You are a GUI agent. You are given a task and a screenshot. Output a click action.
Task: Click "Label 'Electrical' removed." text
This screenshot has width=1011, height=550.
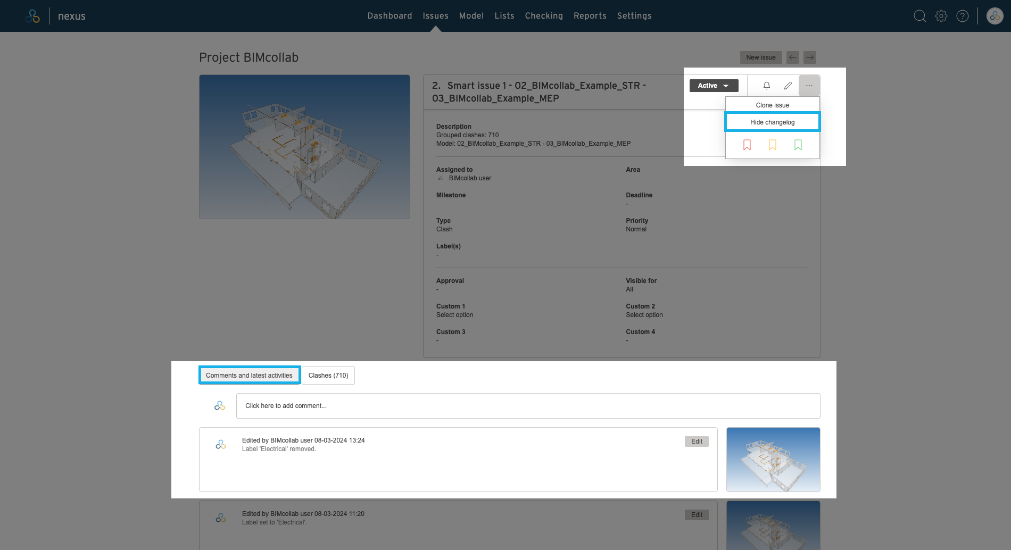click(x=279, y=449)
